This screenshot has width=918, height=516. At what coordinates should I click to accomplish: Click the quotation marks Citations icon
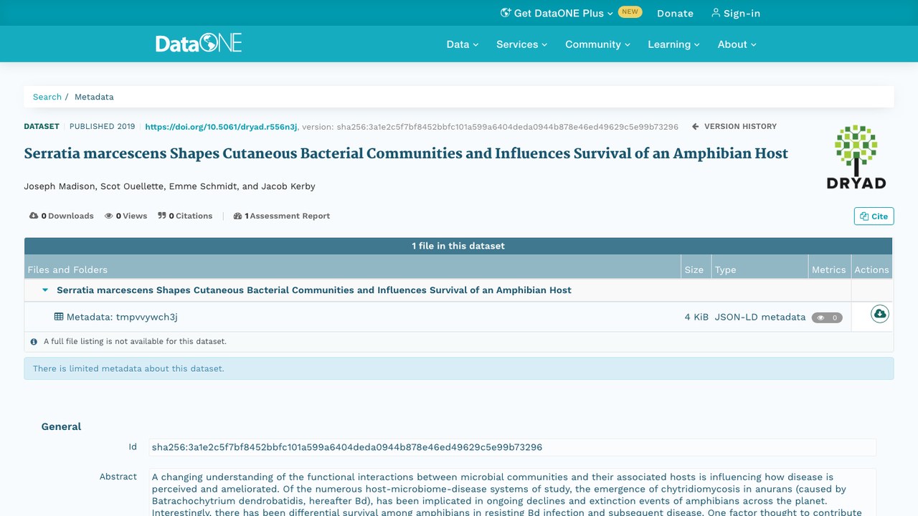[162, 216]
